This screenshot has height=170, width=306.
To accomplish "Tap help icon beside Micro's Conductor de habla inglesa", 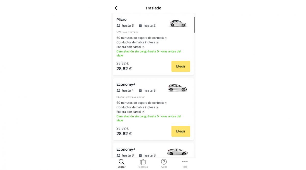I will 157,43.
